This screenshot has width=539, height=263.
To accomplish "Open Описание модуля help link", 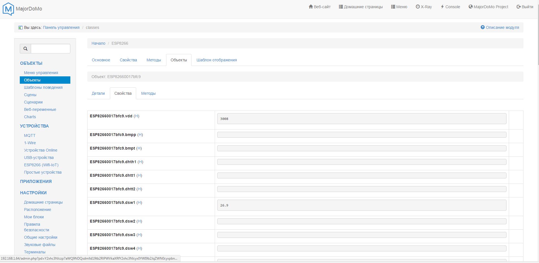I will coord(500,27).
